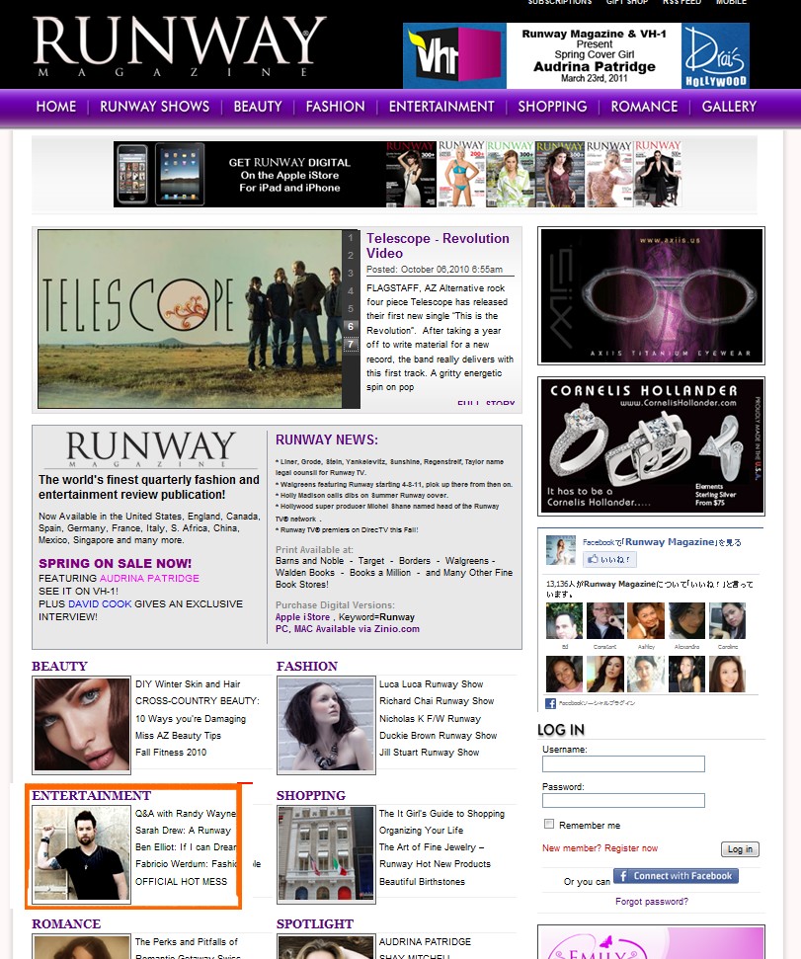This screenshot has width=801, height=959.
Task: Open the ROMANCE section heading
Action: point(66,924)
